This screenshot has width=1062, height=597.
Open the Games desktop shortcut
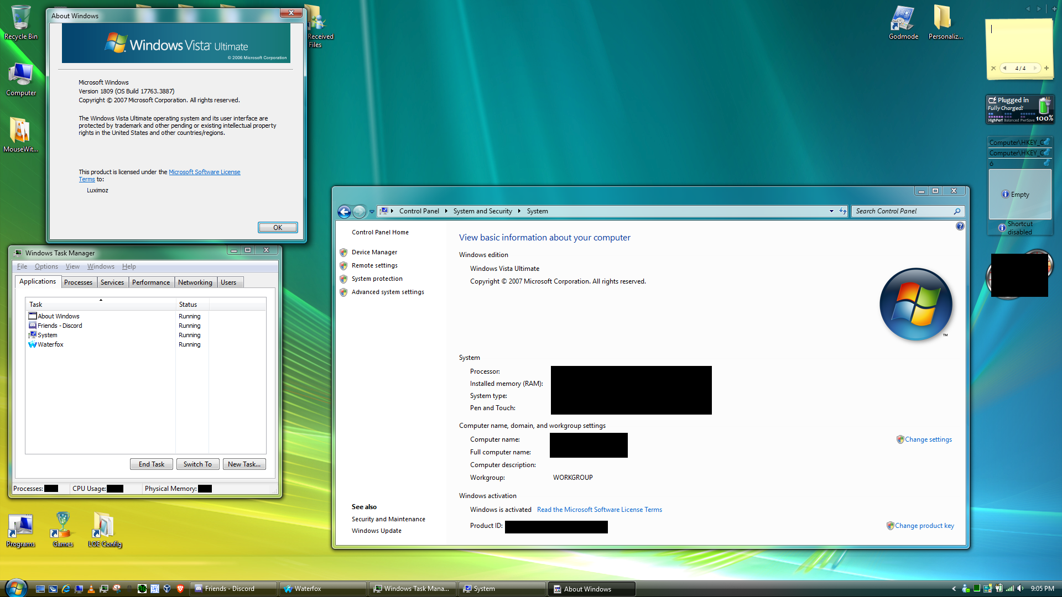pos(63,530)
